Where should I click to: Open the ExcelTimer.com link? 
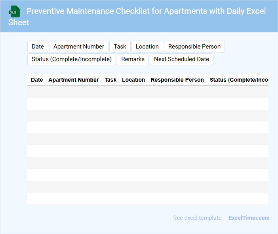(x=249, y=218)
